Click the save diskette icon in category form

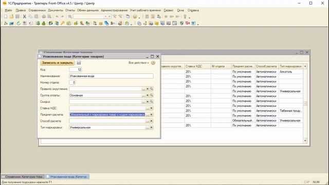[x=79, y=63]
